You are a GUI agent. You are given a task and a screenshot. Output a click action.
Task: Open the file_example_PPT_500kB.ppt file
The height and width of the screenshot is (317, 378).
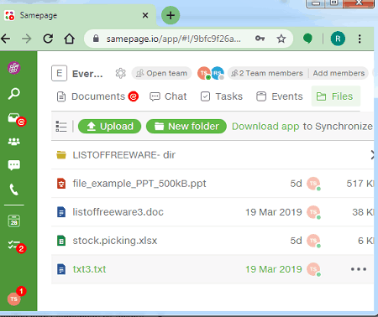139,184
